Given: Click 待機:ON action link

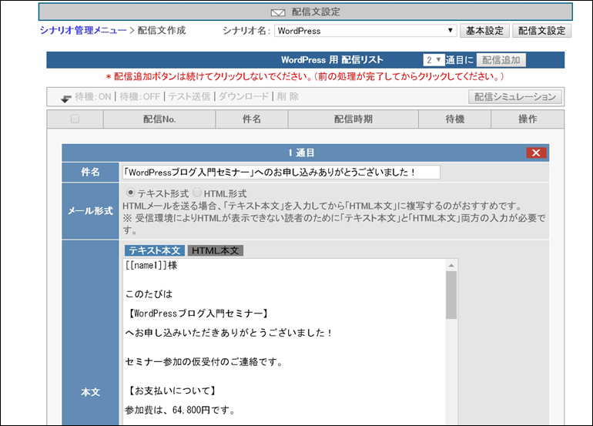Looking at the screenshot, I should [x=93, y=97].
